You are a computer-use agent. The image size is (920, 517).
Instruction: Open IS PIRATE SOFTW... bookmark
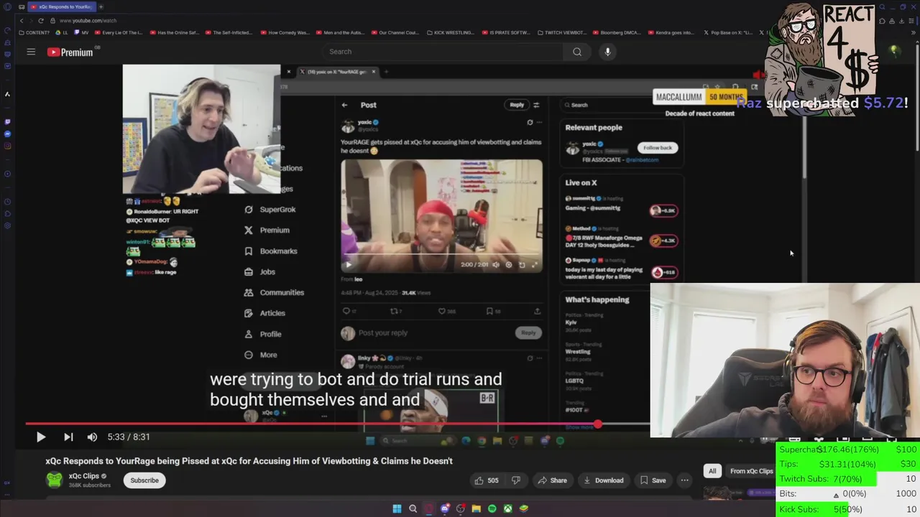506,32
